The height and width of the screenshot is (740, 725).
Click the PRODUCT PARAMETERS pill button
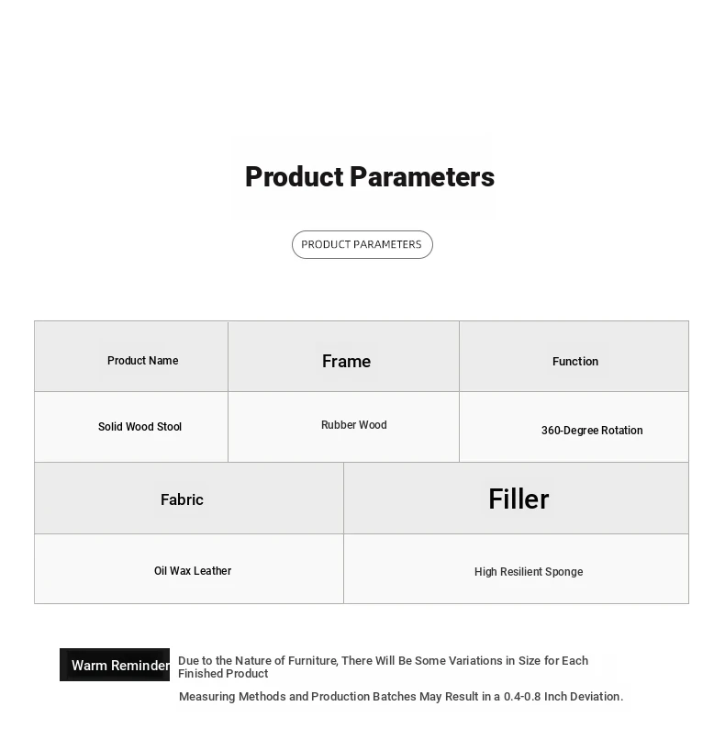pyautogui.click(x=362, y=244)
